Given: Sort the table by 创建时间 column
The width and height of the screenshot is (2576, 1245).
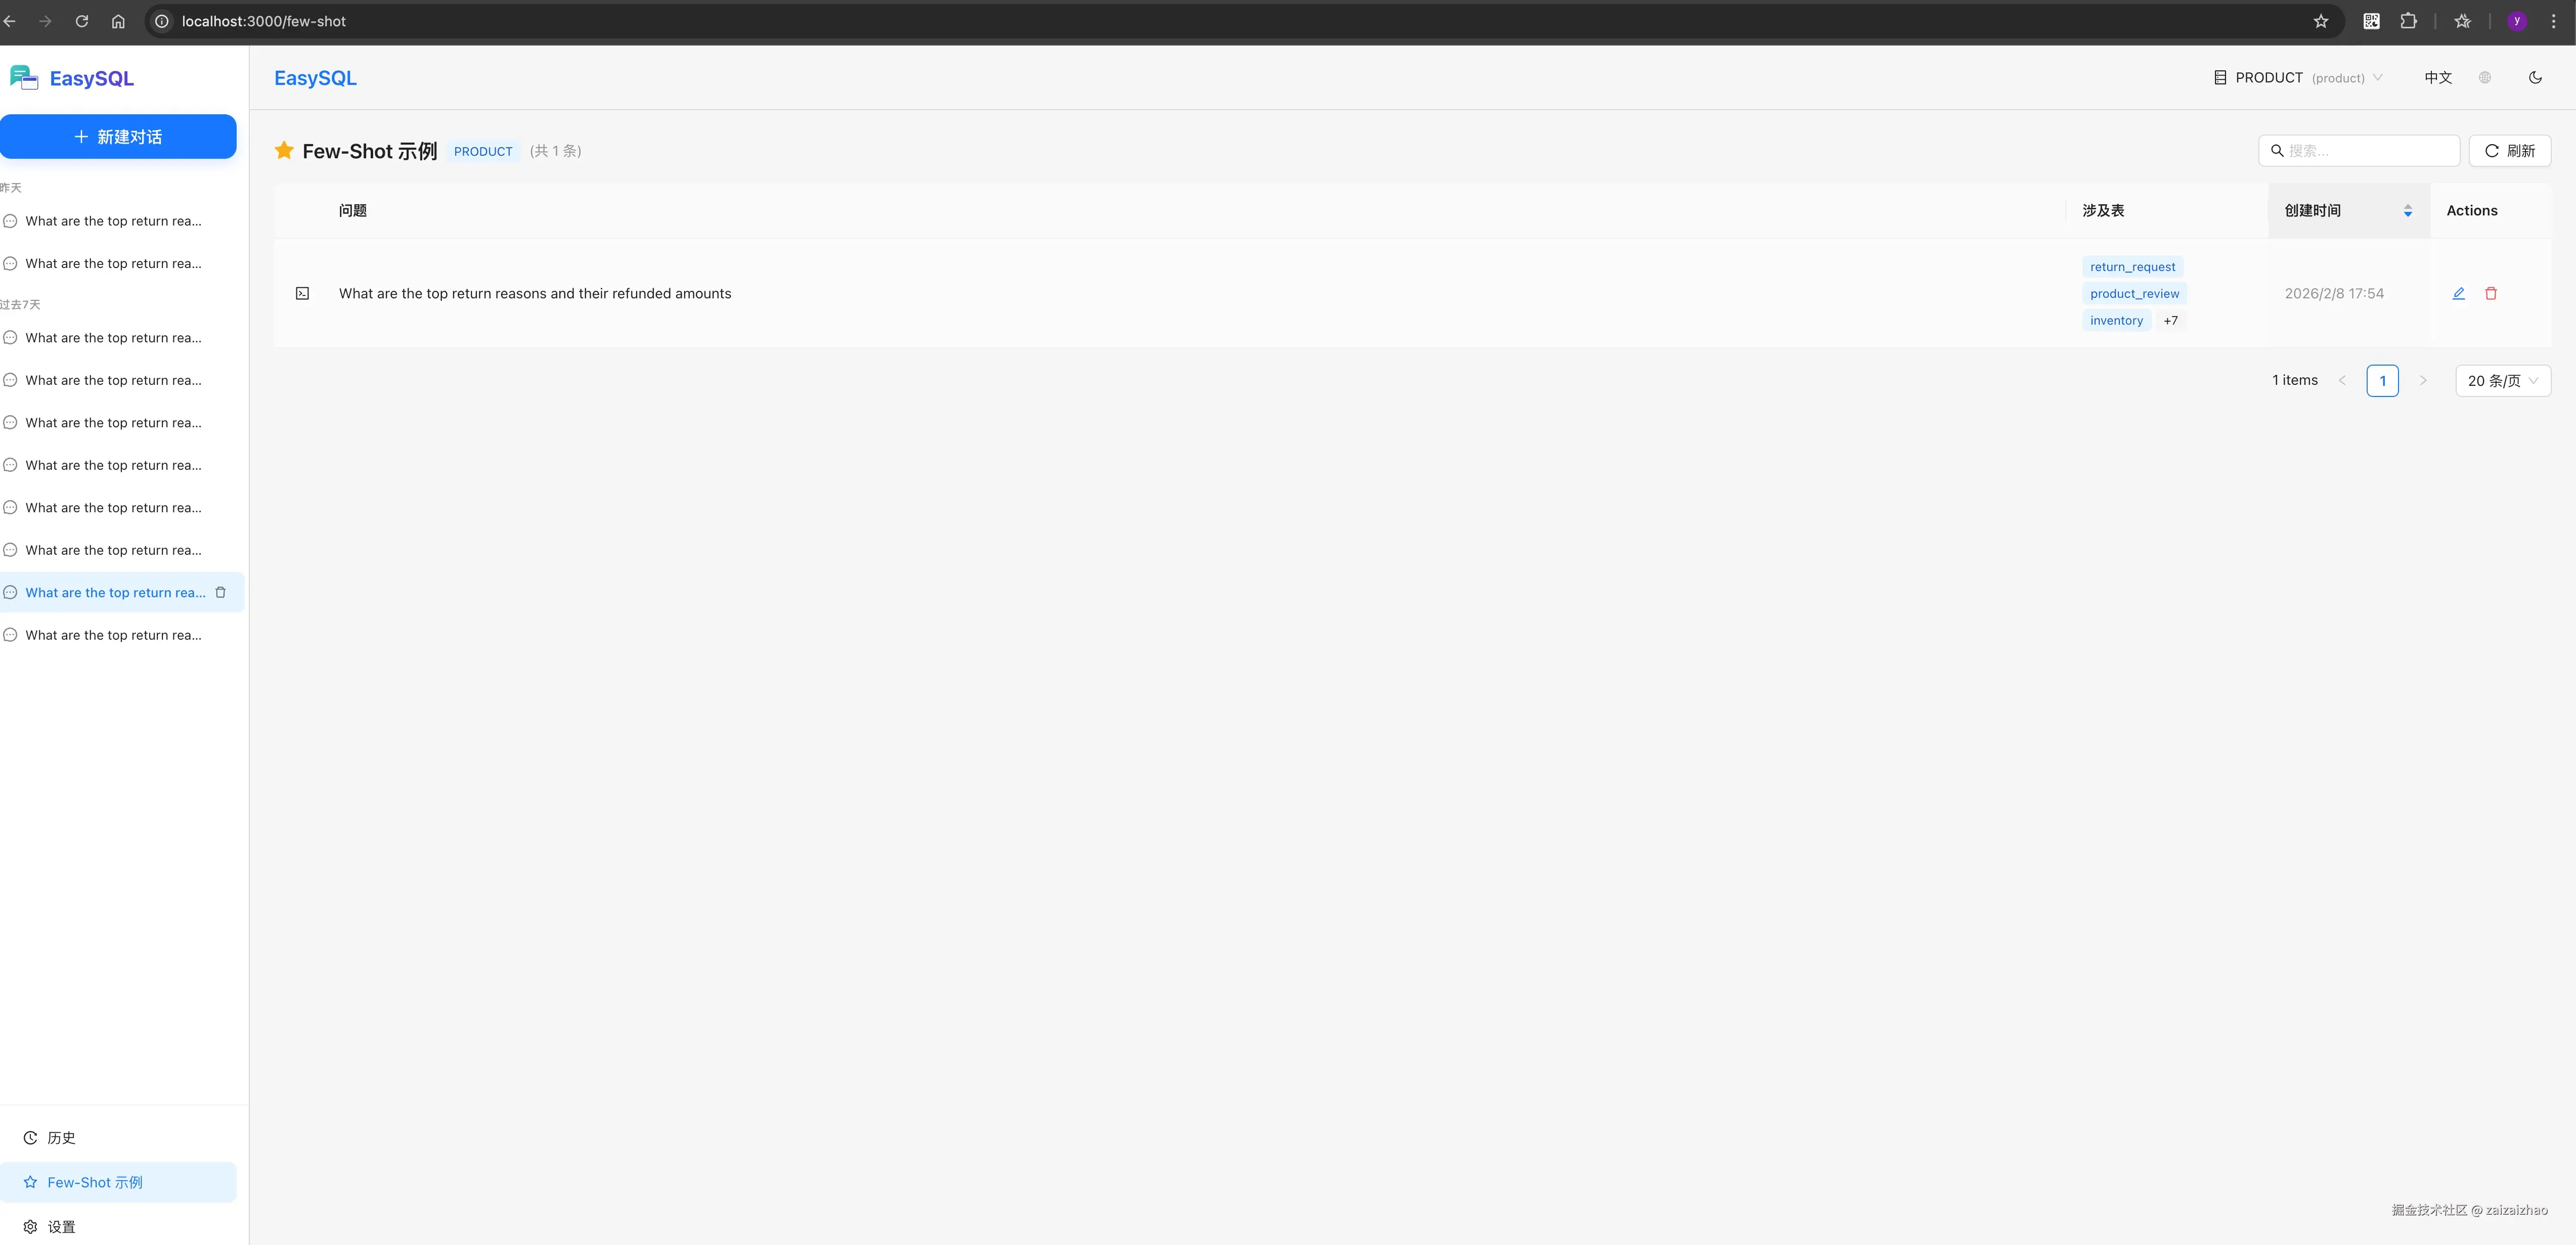Looking at the screenshot, I should tap(2349, 210).
